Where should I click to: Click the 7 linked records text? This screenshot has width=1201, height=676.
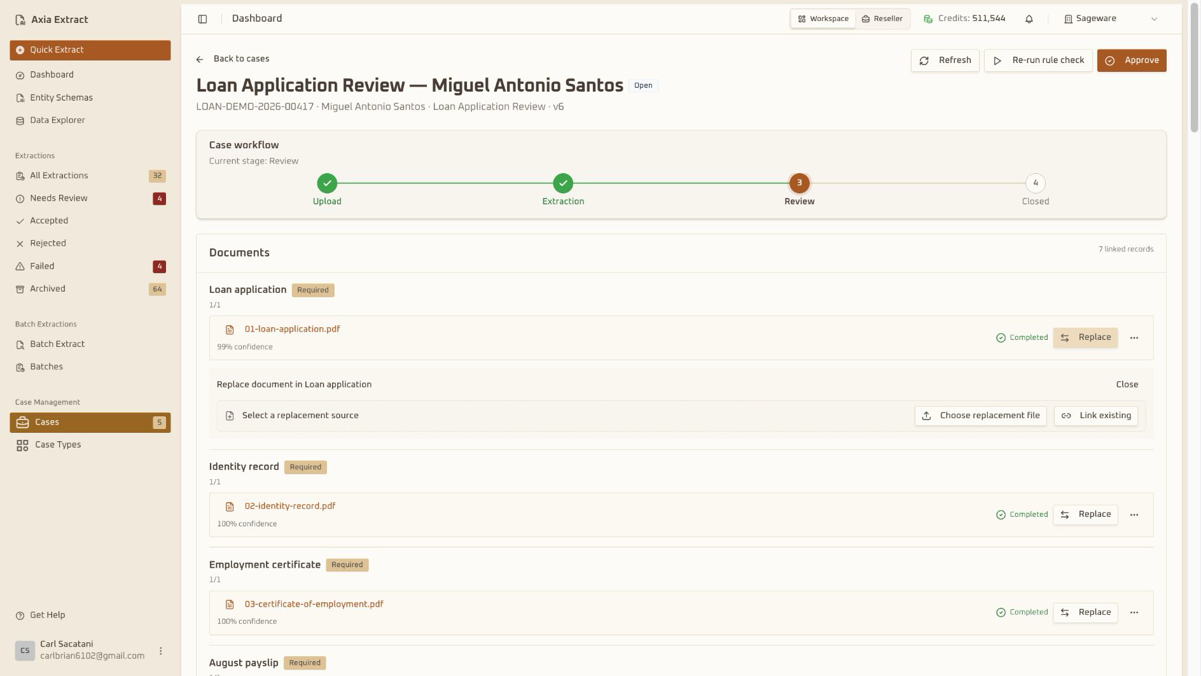tap(1126, 250)
